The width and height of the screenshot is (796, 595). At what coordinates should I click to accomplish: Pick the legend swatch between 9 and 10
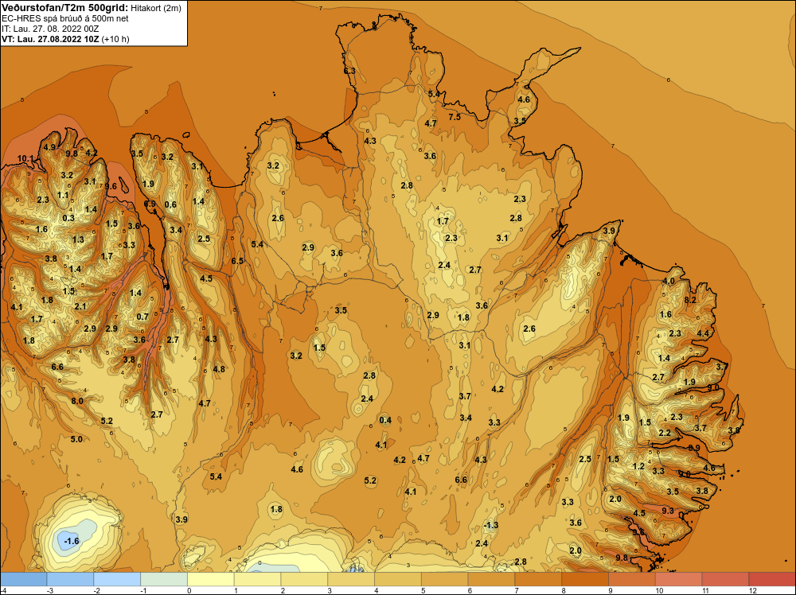pyautogui.click(x=632, y=579)
